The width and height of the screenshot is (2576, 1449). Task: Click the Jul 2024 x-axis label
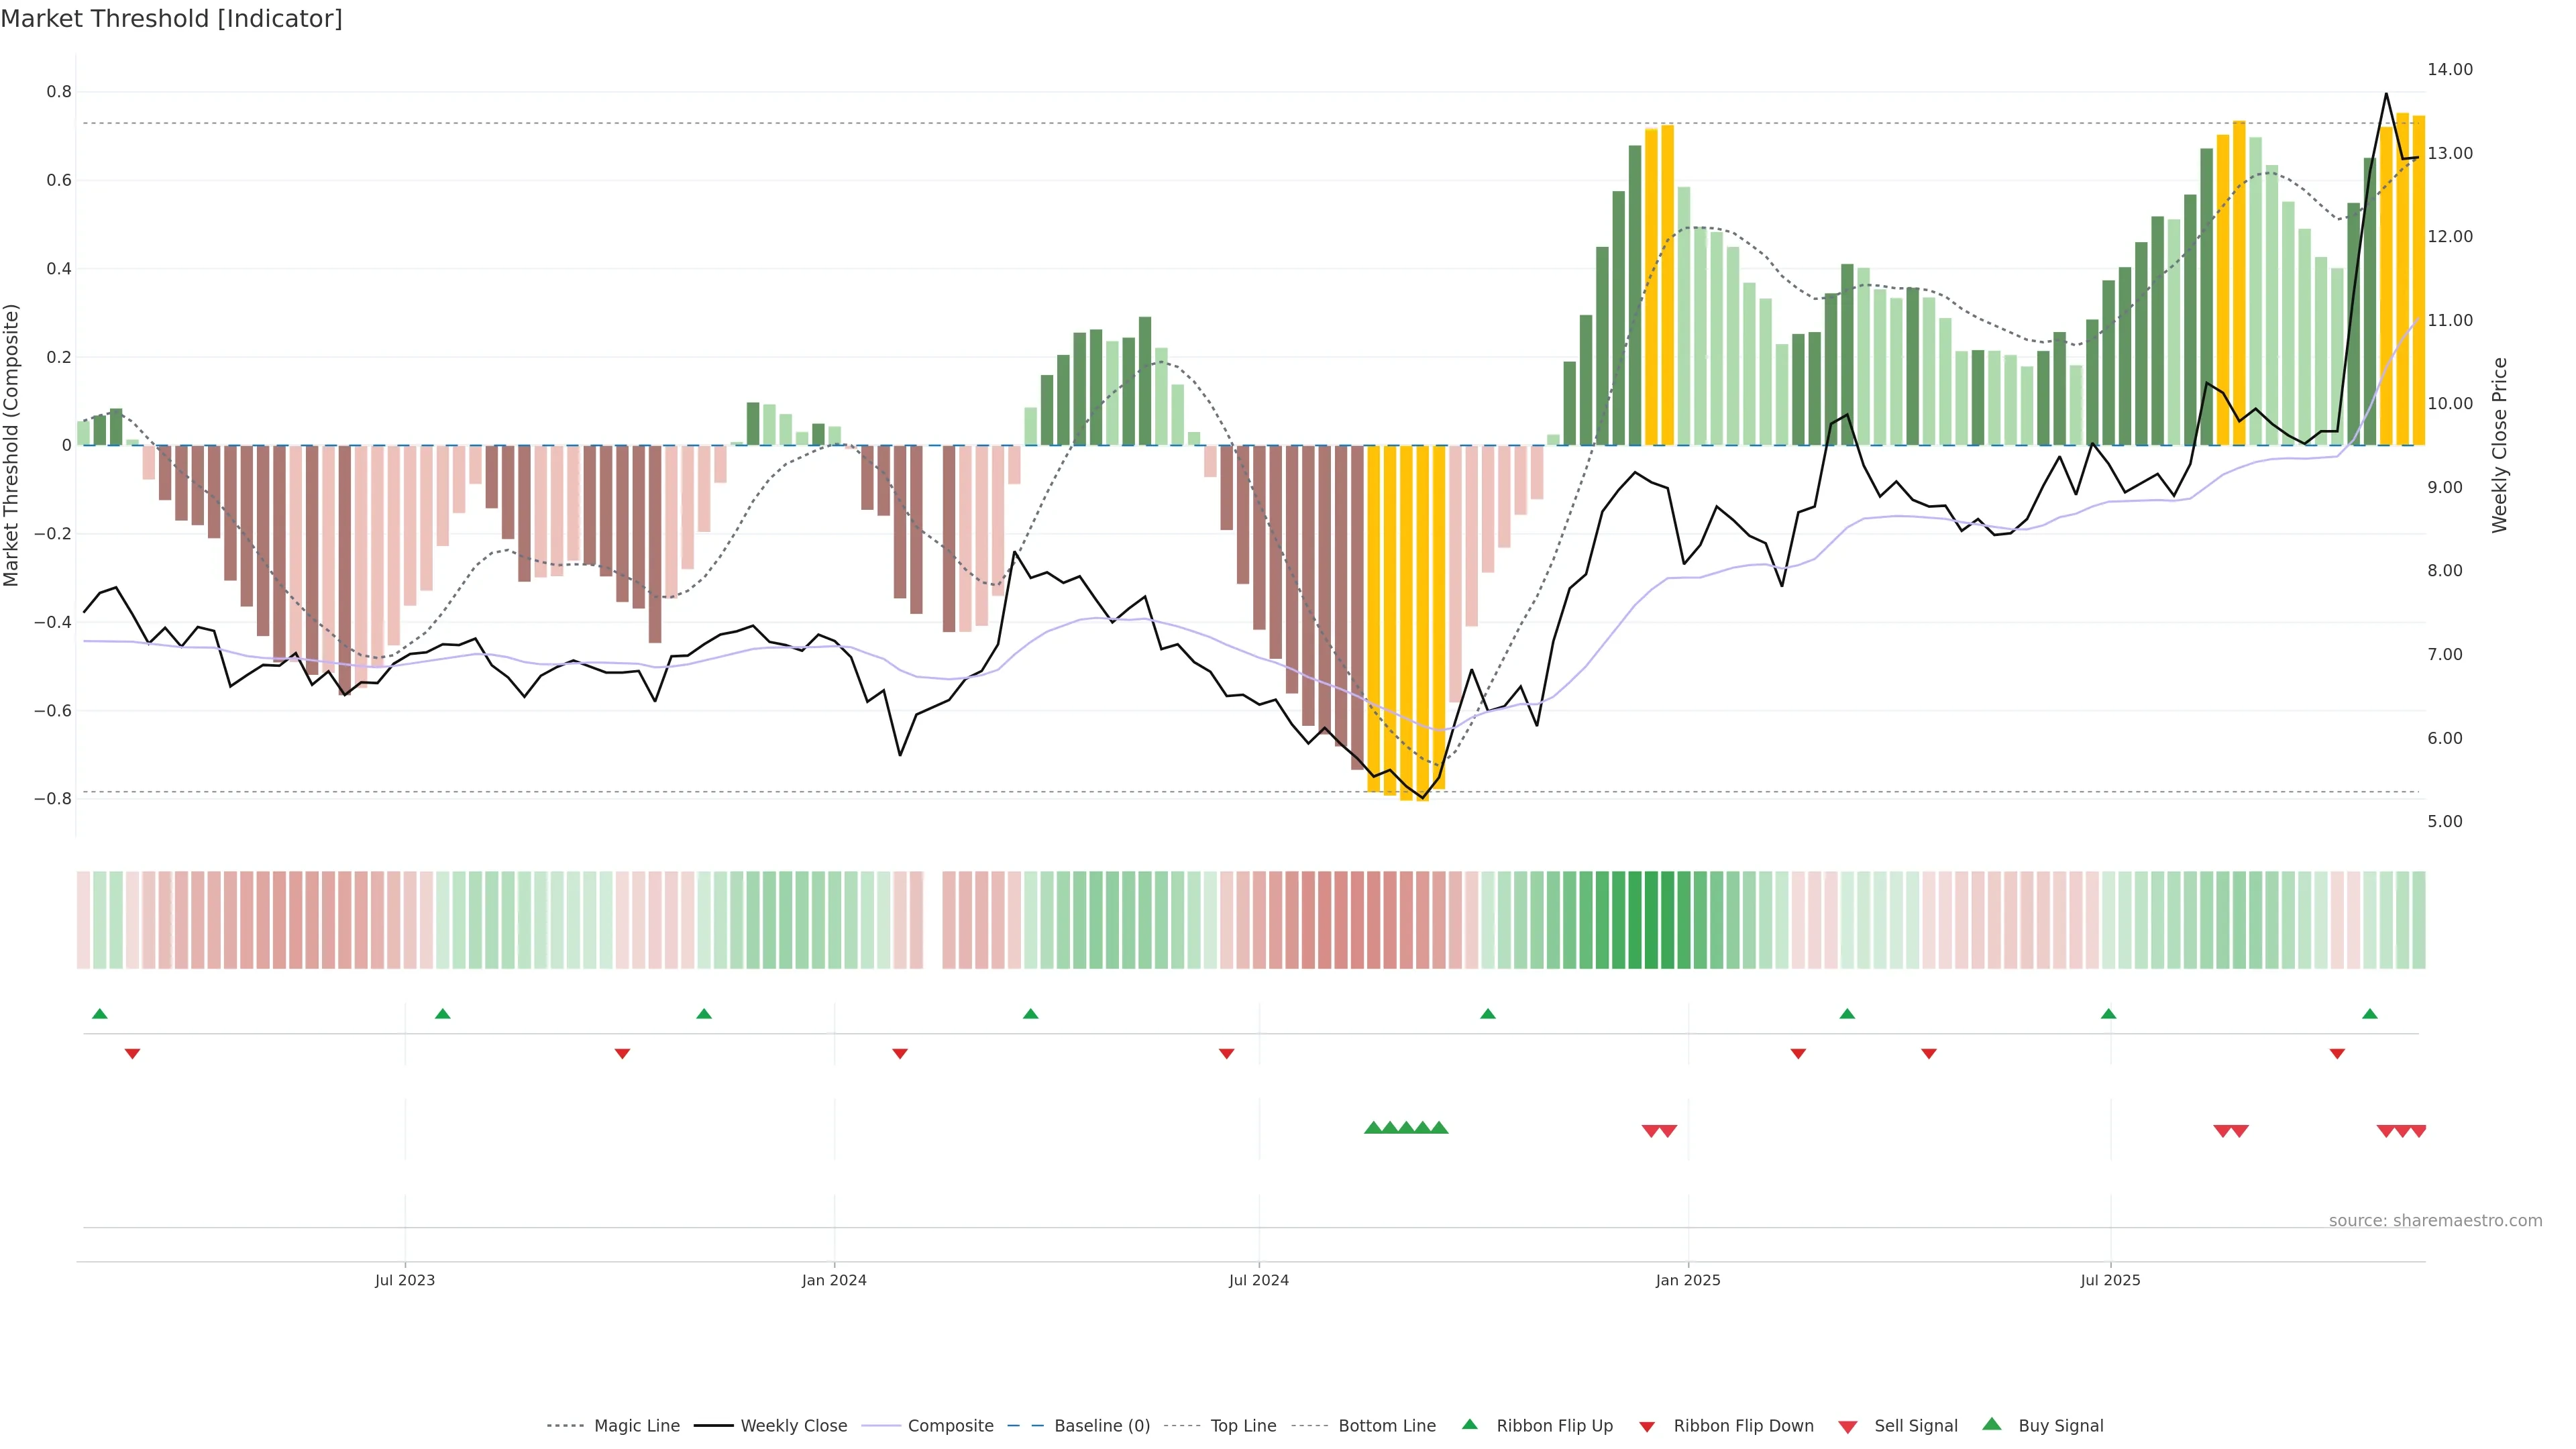[x=1258, y=1280]
